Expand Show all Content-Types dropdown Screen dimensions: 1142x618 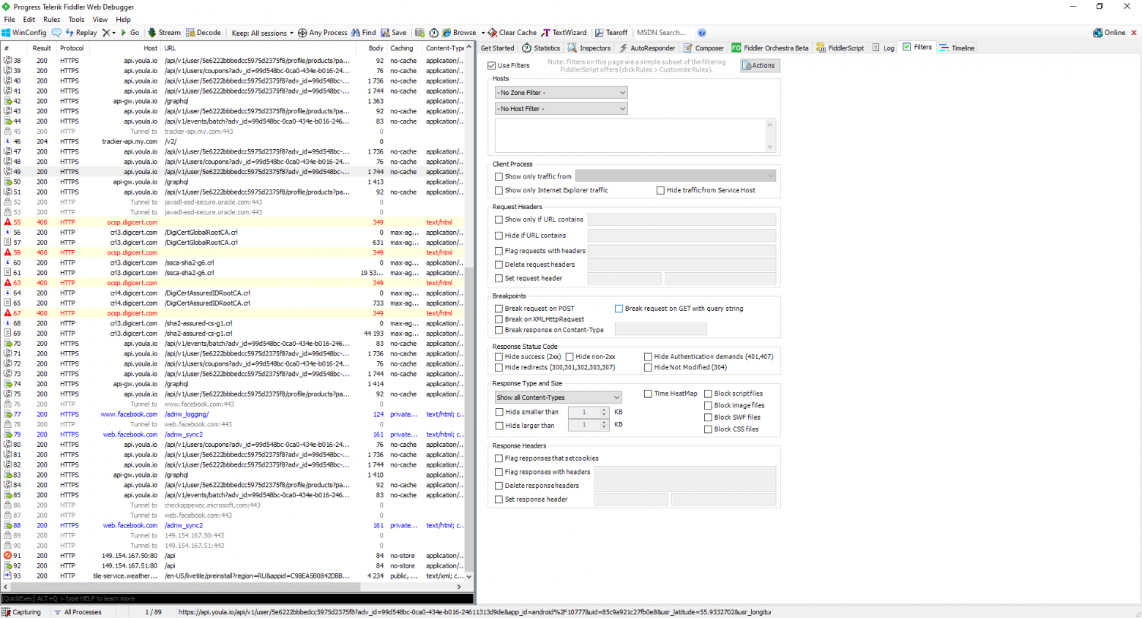(558, 397)
